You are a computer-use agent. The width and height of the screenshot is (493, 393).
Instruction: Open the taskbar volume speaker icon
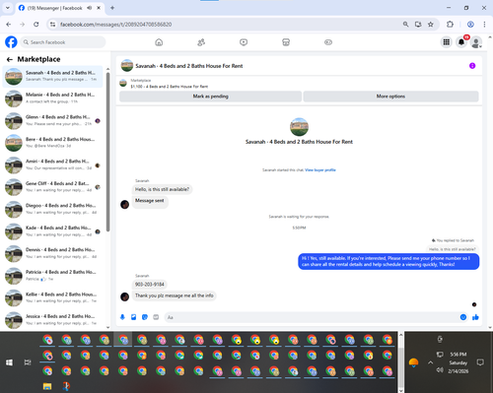coord(440,370)
